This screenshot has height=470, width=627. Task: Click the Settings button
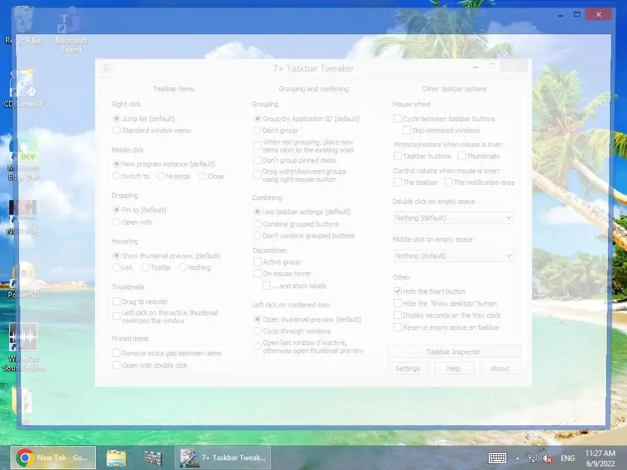(x=408, y=368)
